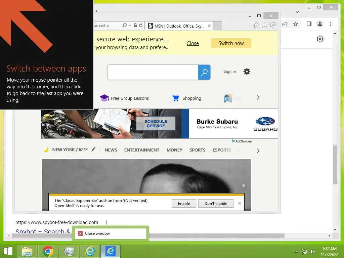Open the Shopping link
This screenshot has width=344, height=258.
point(192,98)
